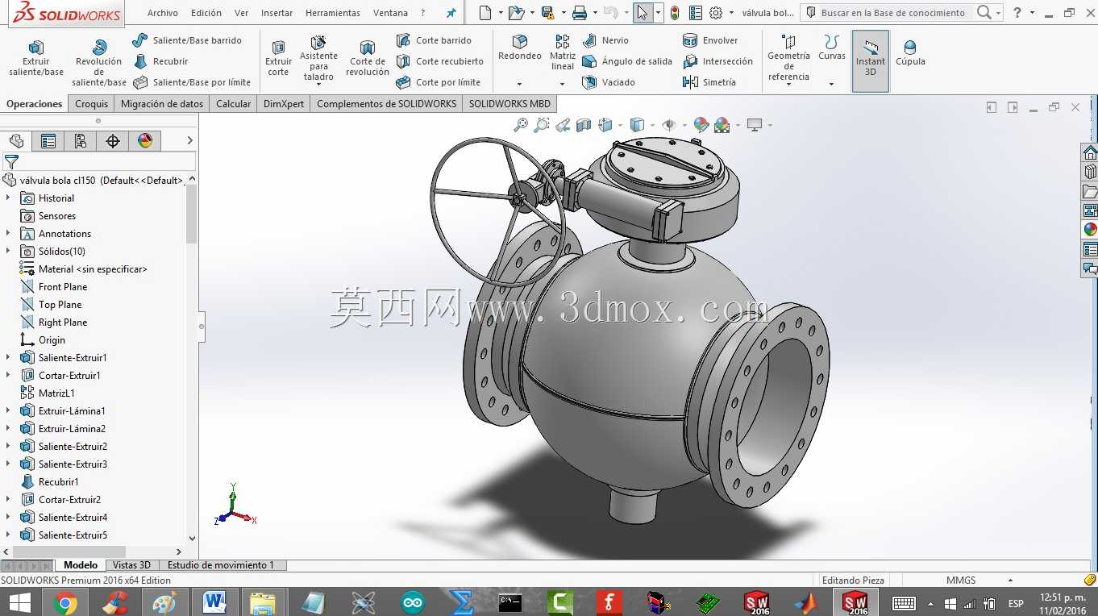Open the PropertyManager tab icon
The height and width of the screenshot is (616, 1098).
coord(48,141)
